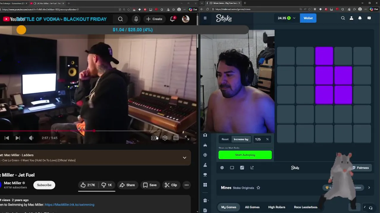Open the circular target icon in Stake sidebar

pyautogui.click(x=205, y=155)
